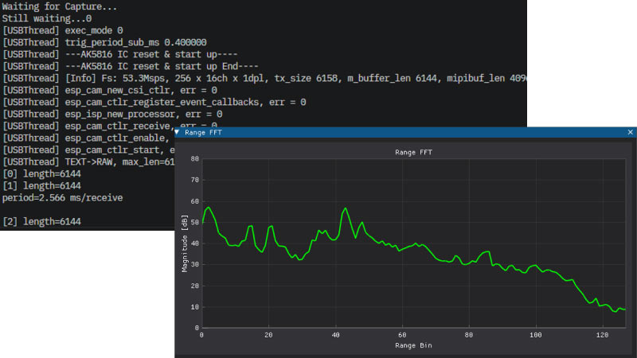Click 'exec_mode 0' console line
Image resolution: width=637 pixels, height=358 pixels.
63,30
